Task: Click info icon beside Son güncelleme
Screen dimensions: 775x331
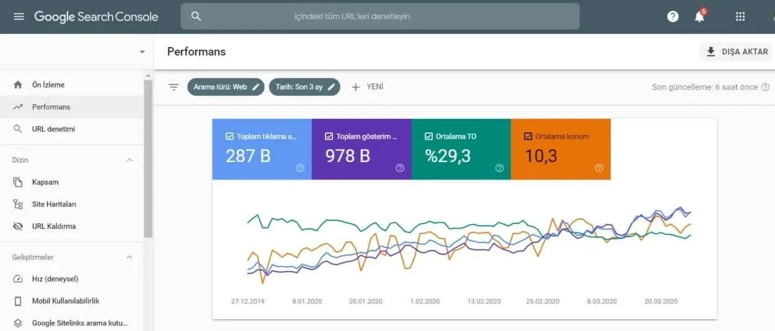Action: coord(765,87)
